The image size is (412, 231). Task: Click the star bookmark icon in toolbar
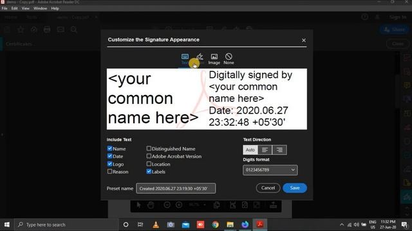tap(21, 30)
